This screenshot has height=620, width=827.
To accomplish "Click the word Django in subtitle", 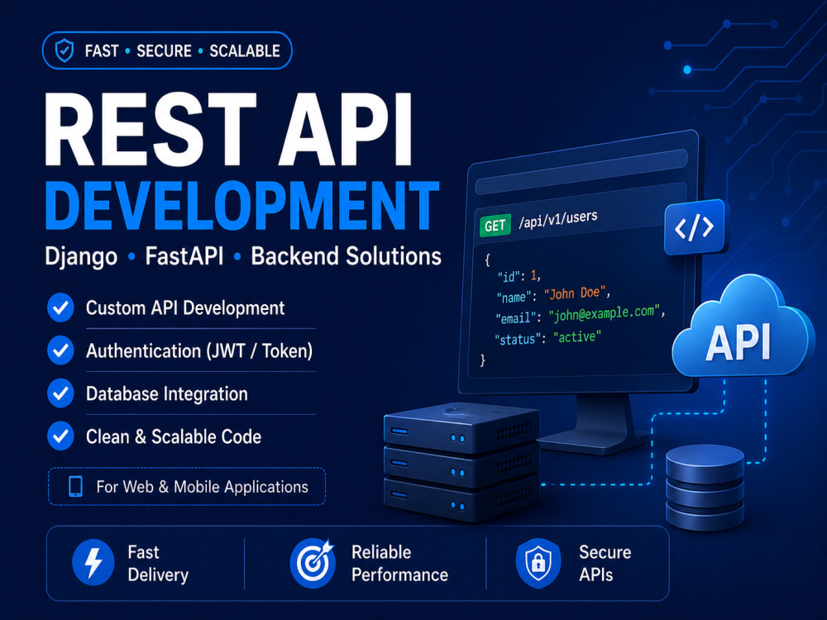I will (x=81, y=257).
